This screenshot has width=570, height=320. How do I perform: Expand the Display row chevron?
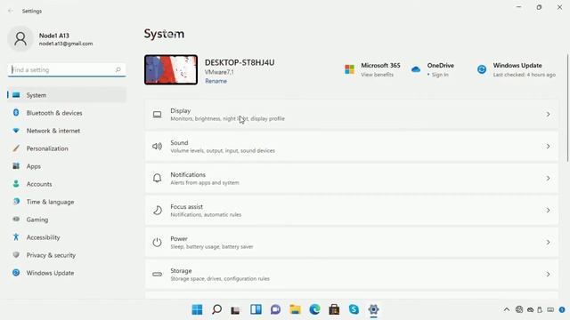click(548, 115)
